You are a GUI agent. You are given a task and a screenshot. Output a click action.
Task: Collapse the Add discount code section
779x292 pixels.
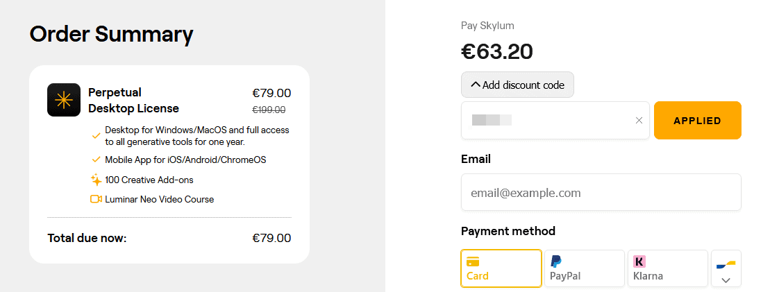click(517, 85)
